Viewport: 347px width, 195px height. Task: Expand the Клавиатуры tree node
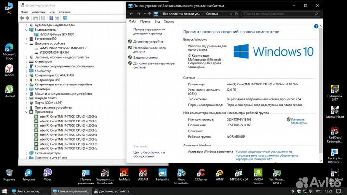[x=27, y=62]
